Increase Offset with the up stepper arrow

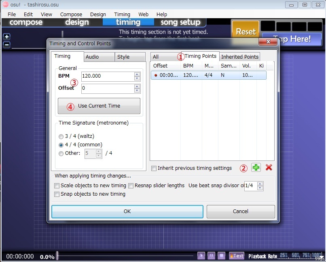[x=137, y=87]
